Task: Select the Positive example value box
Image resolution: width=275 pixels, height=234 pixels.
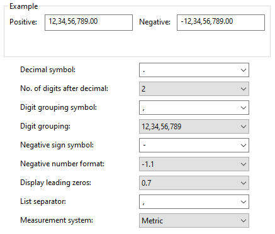Action: click(89, 23)
